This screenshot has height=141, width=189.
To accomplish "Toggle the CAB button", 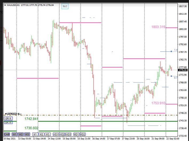I will (7, 134).
